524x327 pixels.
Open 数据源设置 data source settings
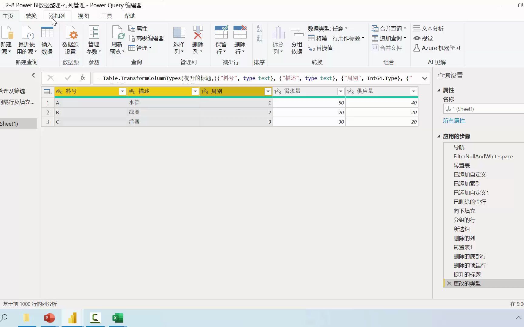(x=70, y=40)
